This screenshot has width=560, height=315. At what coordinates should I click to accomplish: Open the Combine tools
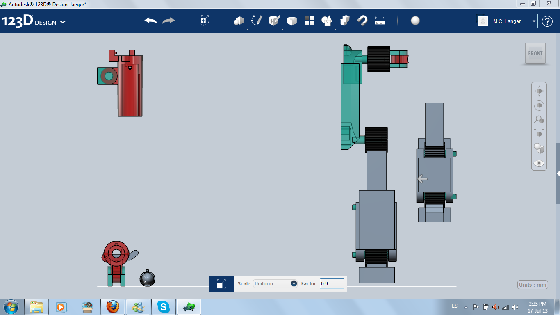tap(345, 21)
